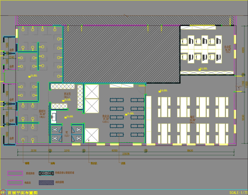The height and width of the screenshot is (195, 248).
Task: Click the lower magenta rectangle legend swatch
Action: point(15,183)
